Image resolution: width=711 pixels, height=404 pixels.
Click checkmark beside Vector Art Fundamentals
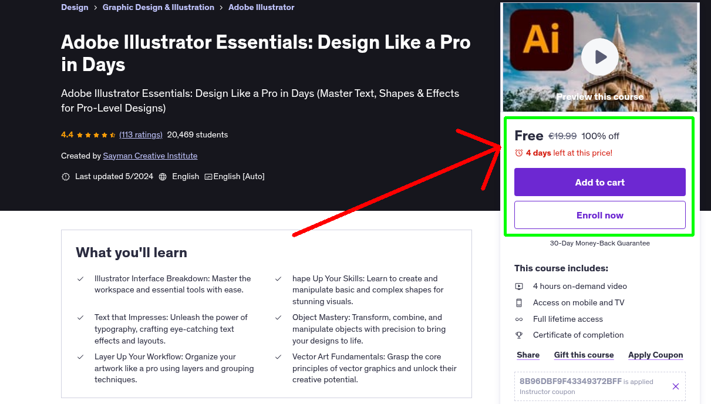coord(278,356)
